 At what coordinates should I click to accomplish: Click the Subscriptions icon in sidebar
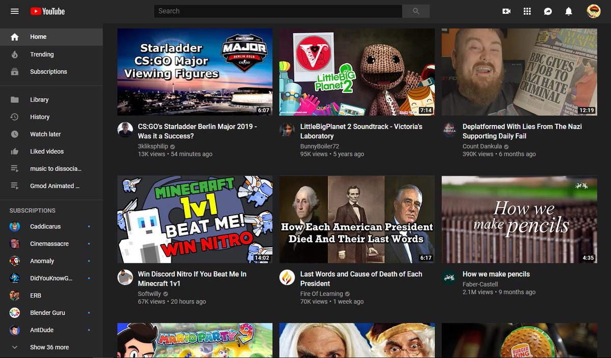coord(15,72)
